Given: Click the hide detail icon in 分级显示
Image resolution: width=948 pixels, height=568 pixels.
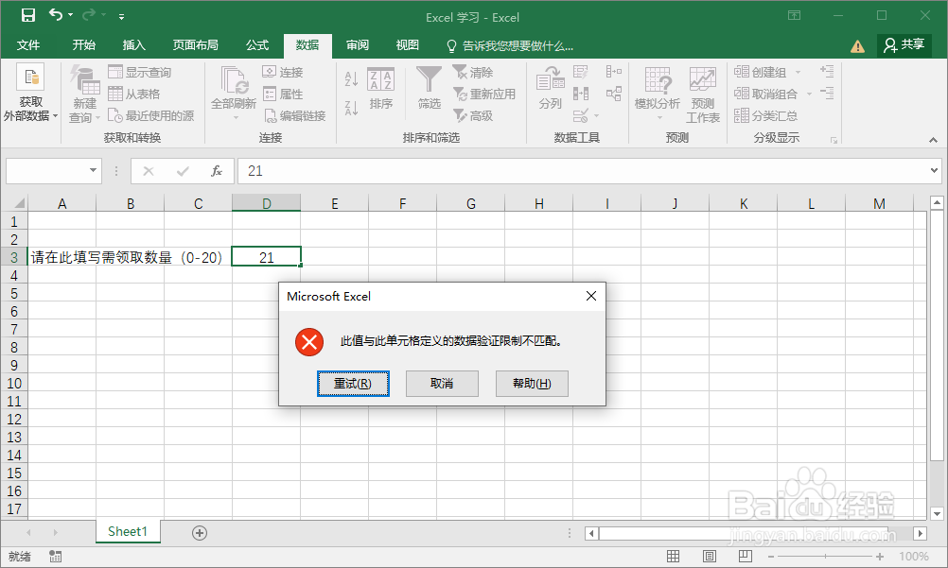Looking at the screenshot, I should (x=827, y=93).
